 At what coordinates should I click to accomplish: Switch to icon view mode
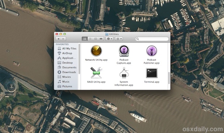coord(85,39)
